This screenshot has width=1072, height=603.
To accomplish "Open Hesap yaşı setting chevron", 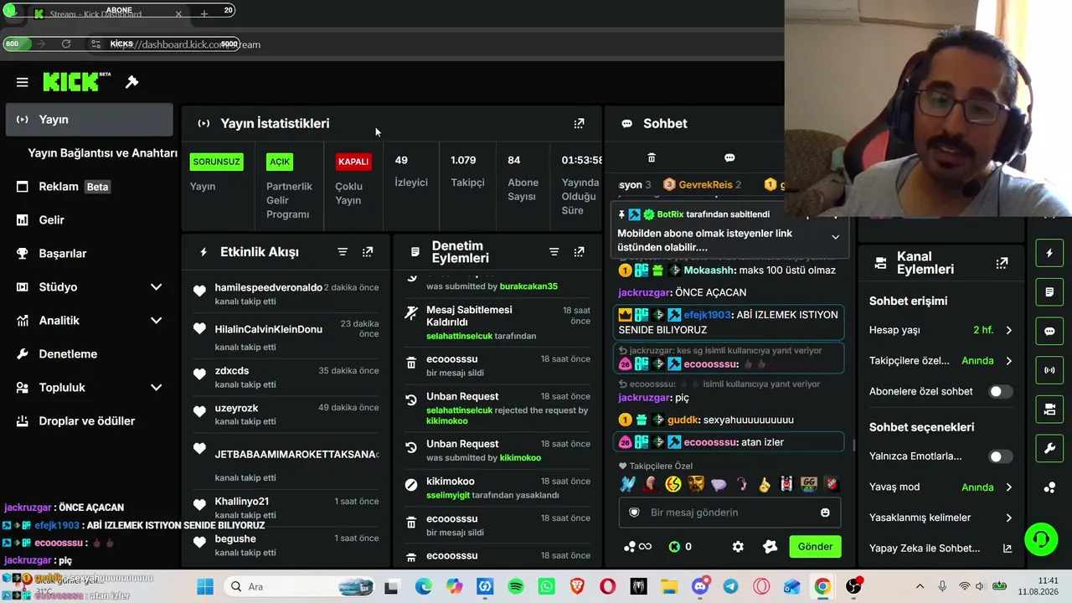I will point(1008,330).
